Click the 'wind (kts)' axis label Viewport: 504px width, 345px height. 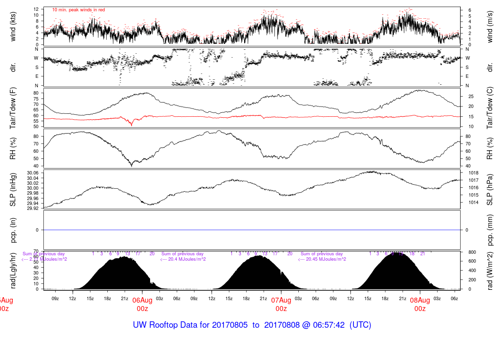click(x=13, y=27)
